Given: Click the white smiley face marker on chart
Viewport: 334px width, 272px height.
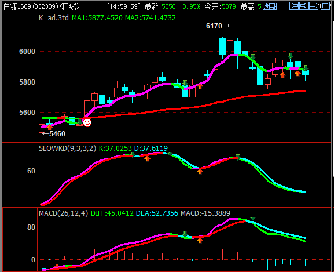Looking at the screenshot, I should point(87,123).
